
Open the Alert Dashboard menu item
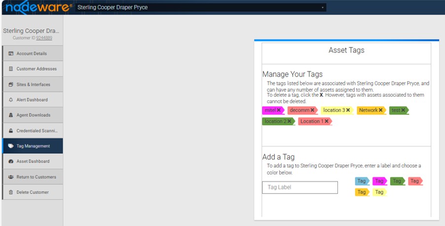coord(33,100)
